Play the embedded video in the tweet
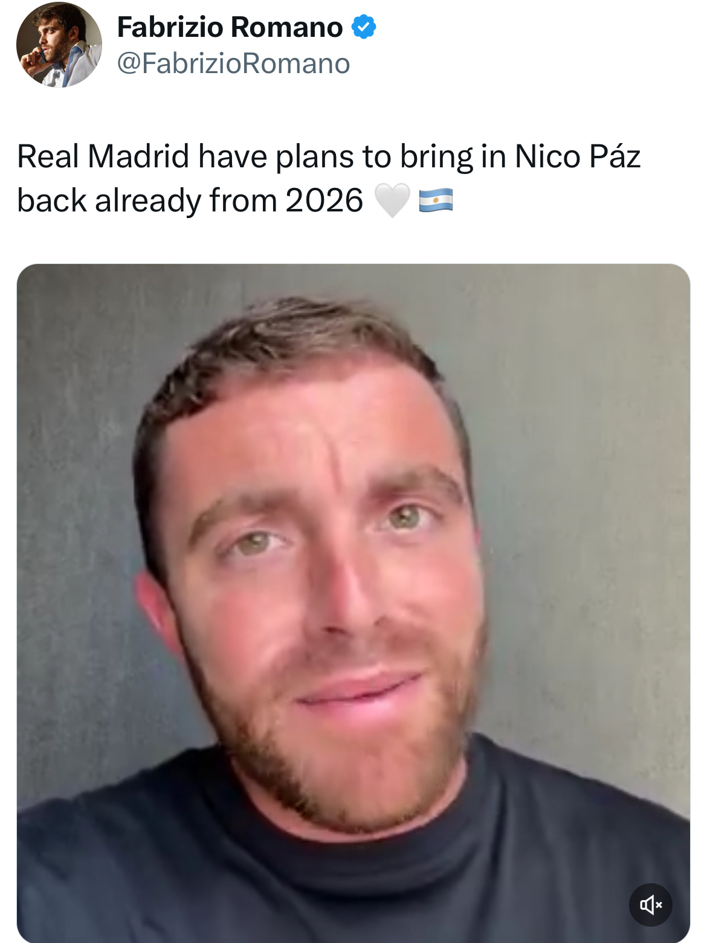 353,603
